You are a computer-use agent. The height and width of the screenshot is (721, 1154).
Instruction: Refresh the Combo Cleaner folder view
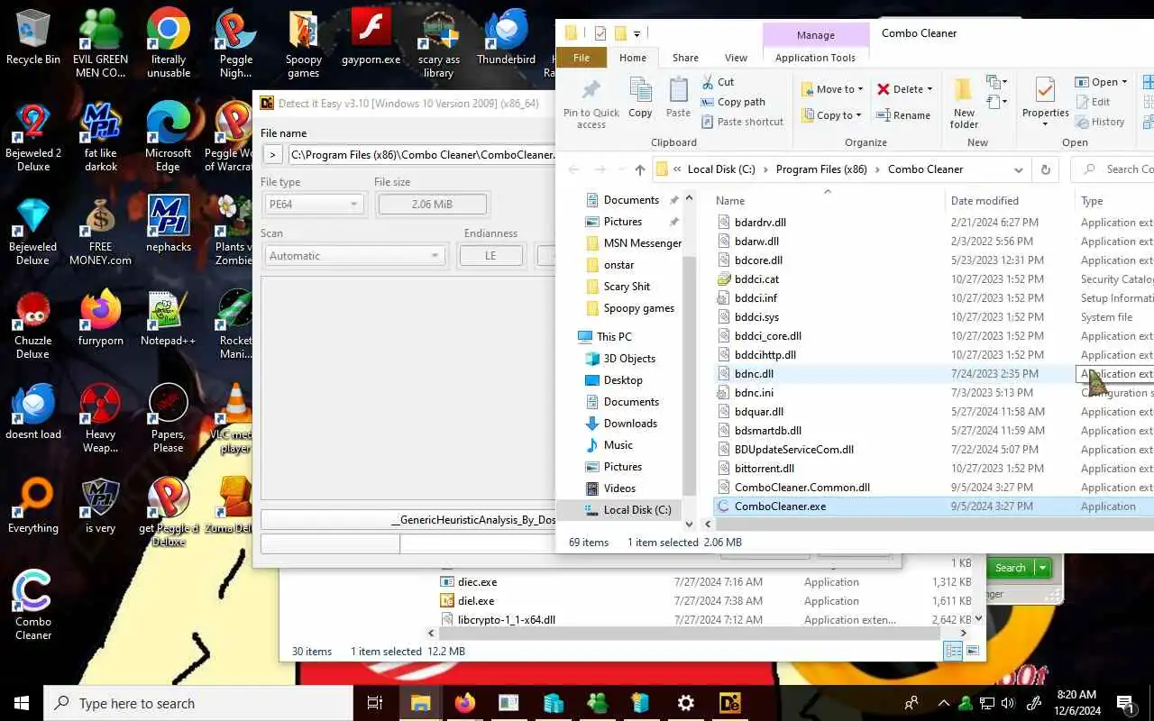[1045, 169]
